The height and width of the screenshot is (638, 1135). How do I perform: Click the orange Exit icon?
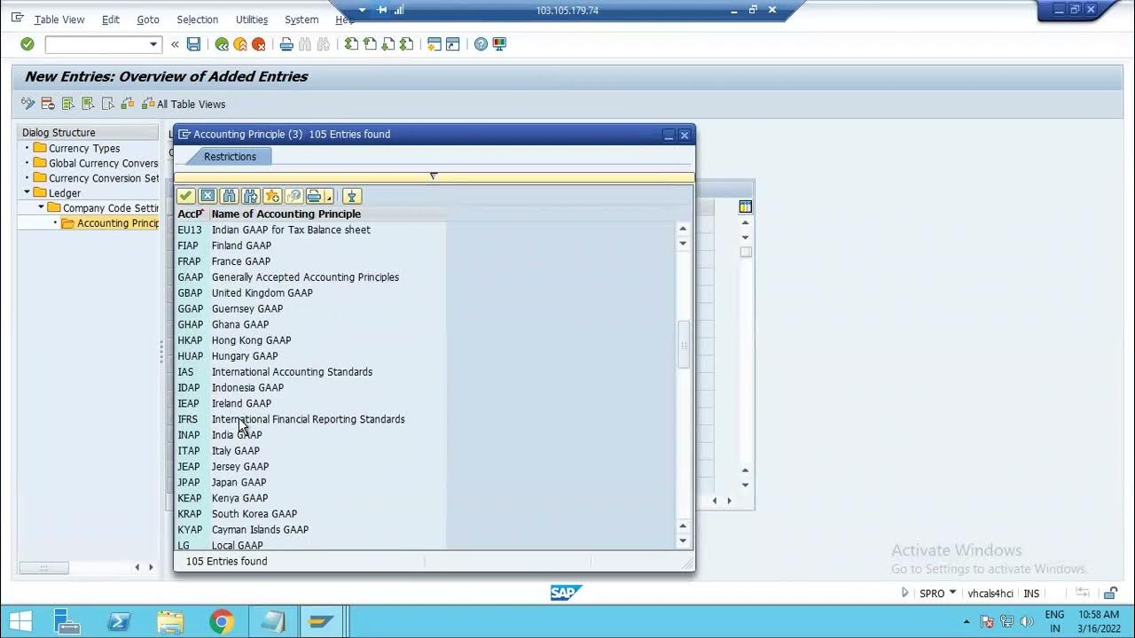click(240, 44)
